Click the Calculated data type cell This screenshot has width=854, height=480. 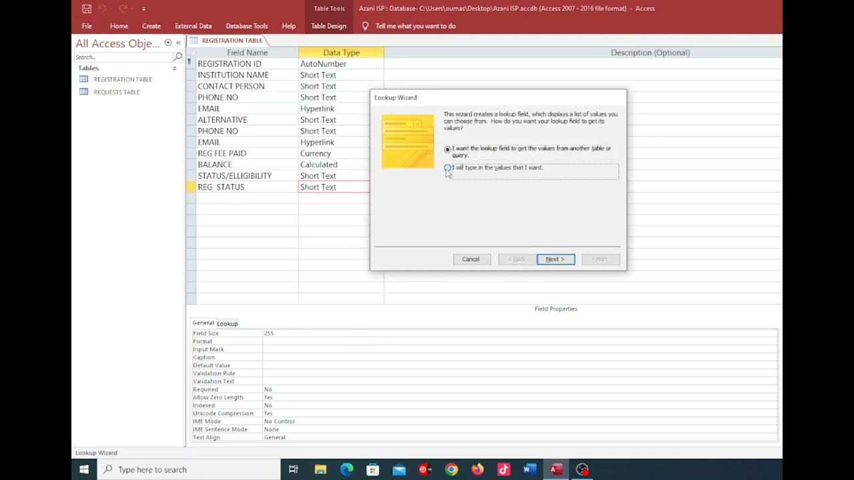pyautogui.click(x=341, y=165)
